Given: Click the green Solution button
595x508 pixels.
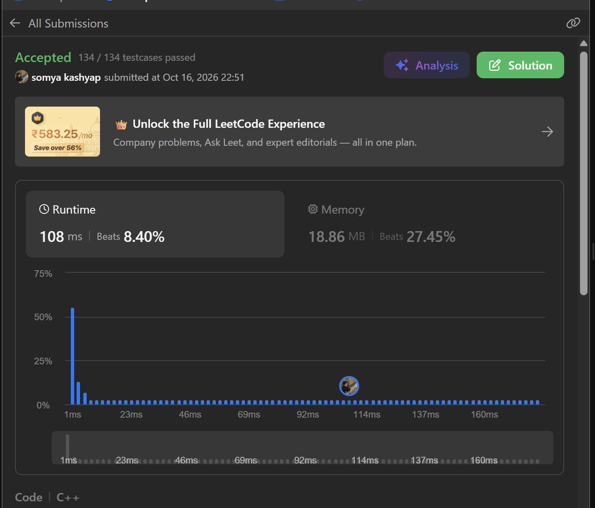Looking at the screenshot, I should 520,65.
